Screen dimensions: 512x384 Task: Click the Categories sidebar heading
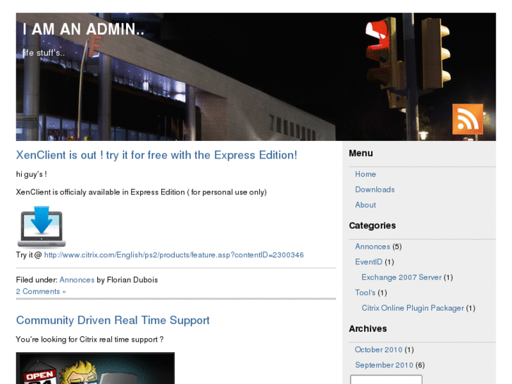tap(373, 225)
